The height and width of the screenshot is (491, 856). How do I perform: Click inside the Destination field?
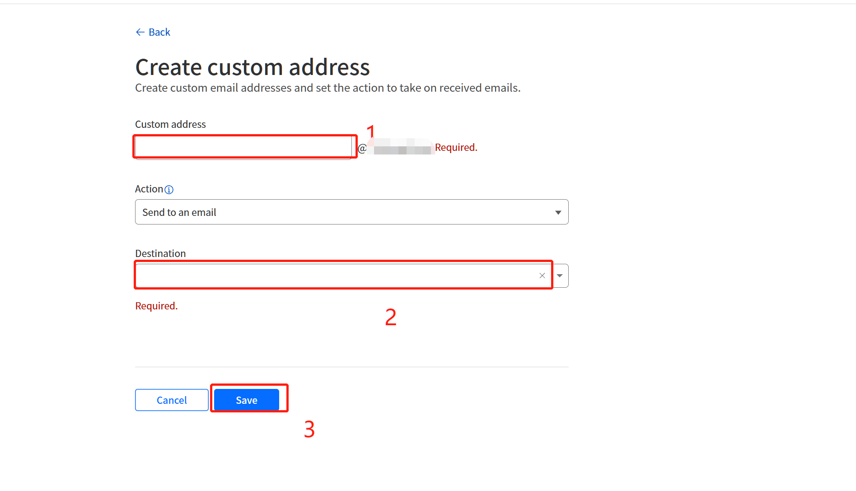(x=334, y=276)
